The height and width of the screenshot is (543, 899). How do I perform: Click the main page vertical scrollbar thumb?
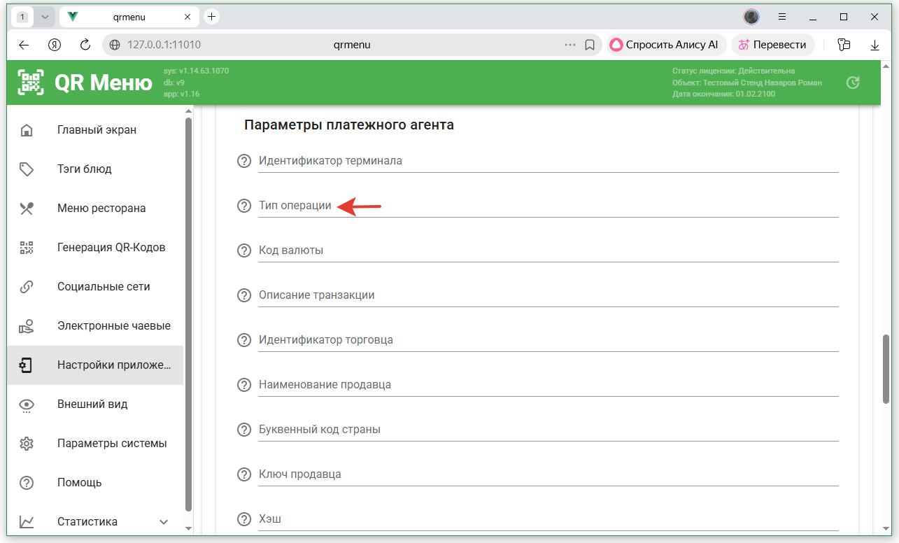[885, 369]
